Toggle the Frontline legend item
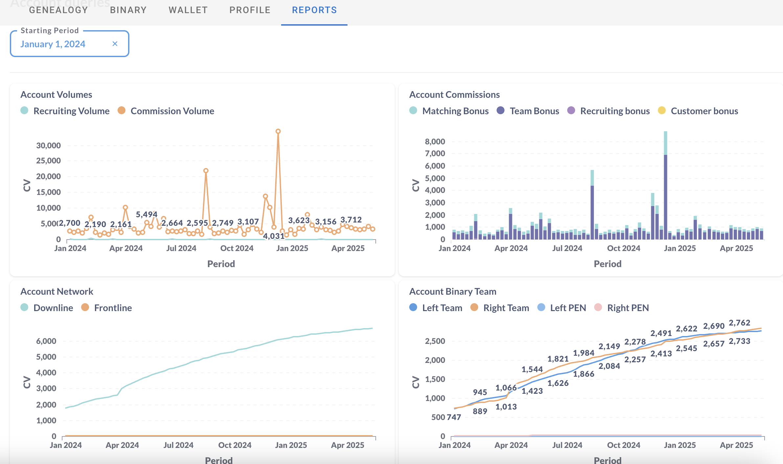This screenshot has height=464, width=783. pos(113,308)
